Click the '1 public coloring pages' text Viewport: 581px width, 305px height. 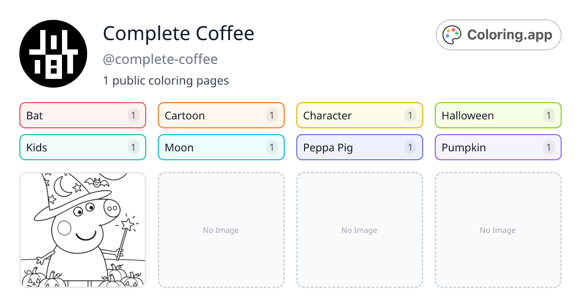(x=166, y=80)
